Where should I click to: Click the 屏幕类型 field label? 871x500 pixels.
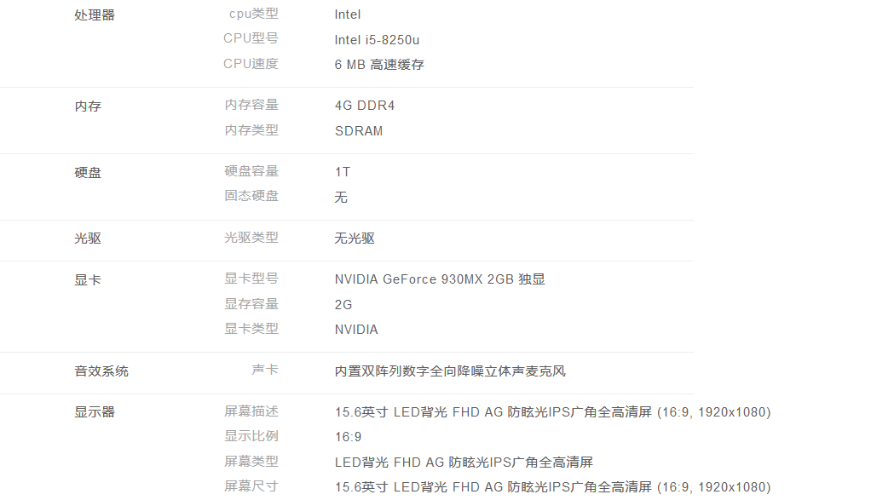(x=251, y=462)
